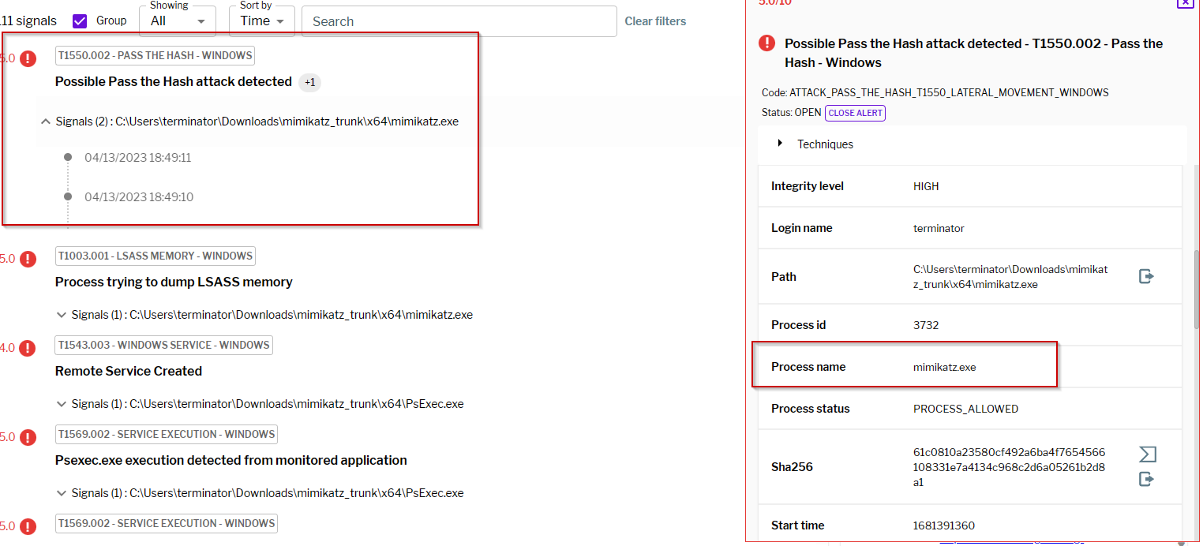This screenshot has width=1203, height=546.
Task: Click red alert icon beside LSASS memory alert
Action: coord(28,259)
